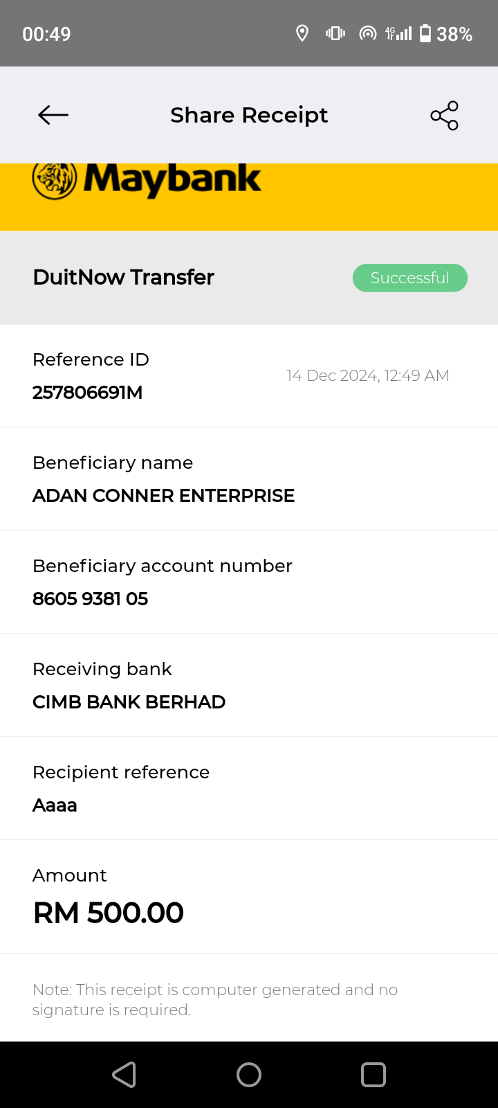This screenshot has width=498, height=1108.
Task: Tap the 4G signal strength icon
Action: [x=399, y=33]
